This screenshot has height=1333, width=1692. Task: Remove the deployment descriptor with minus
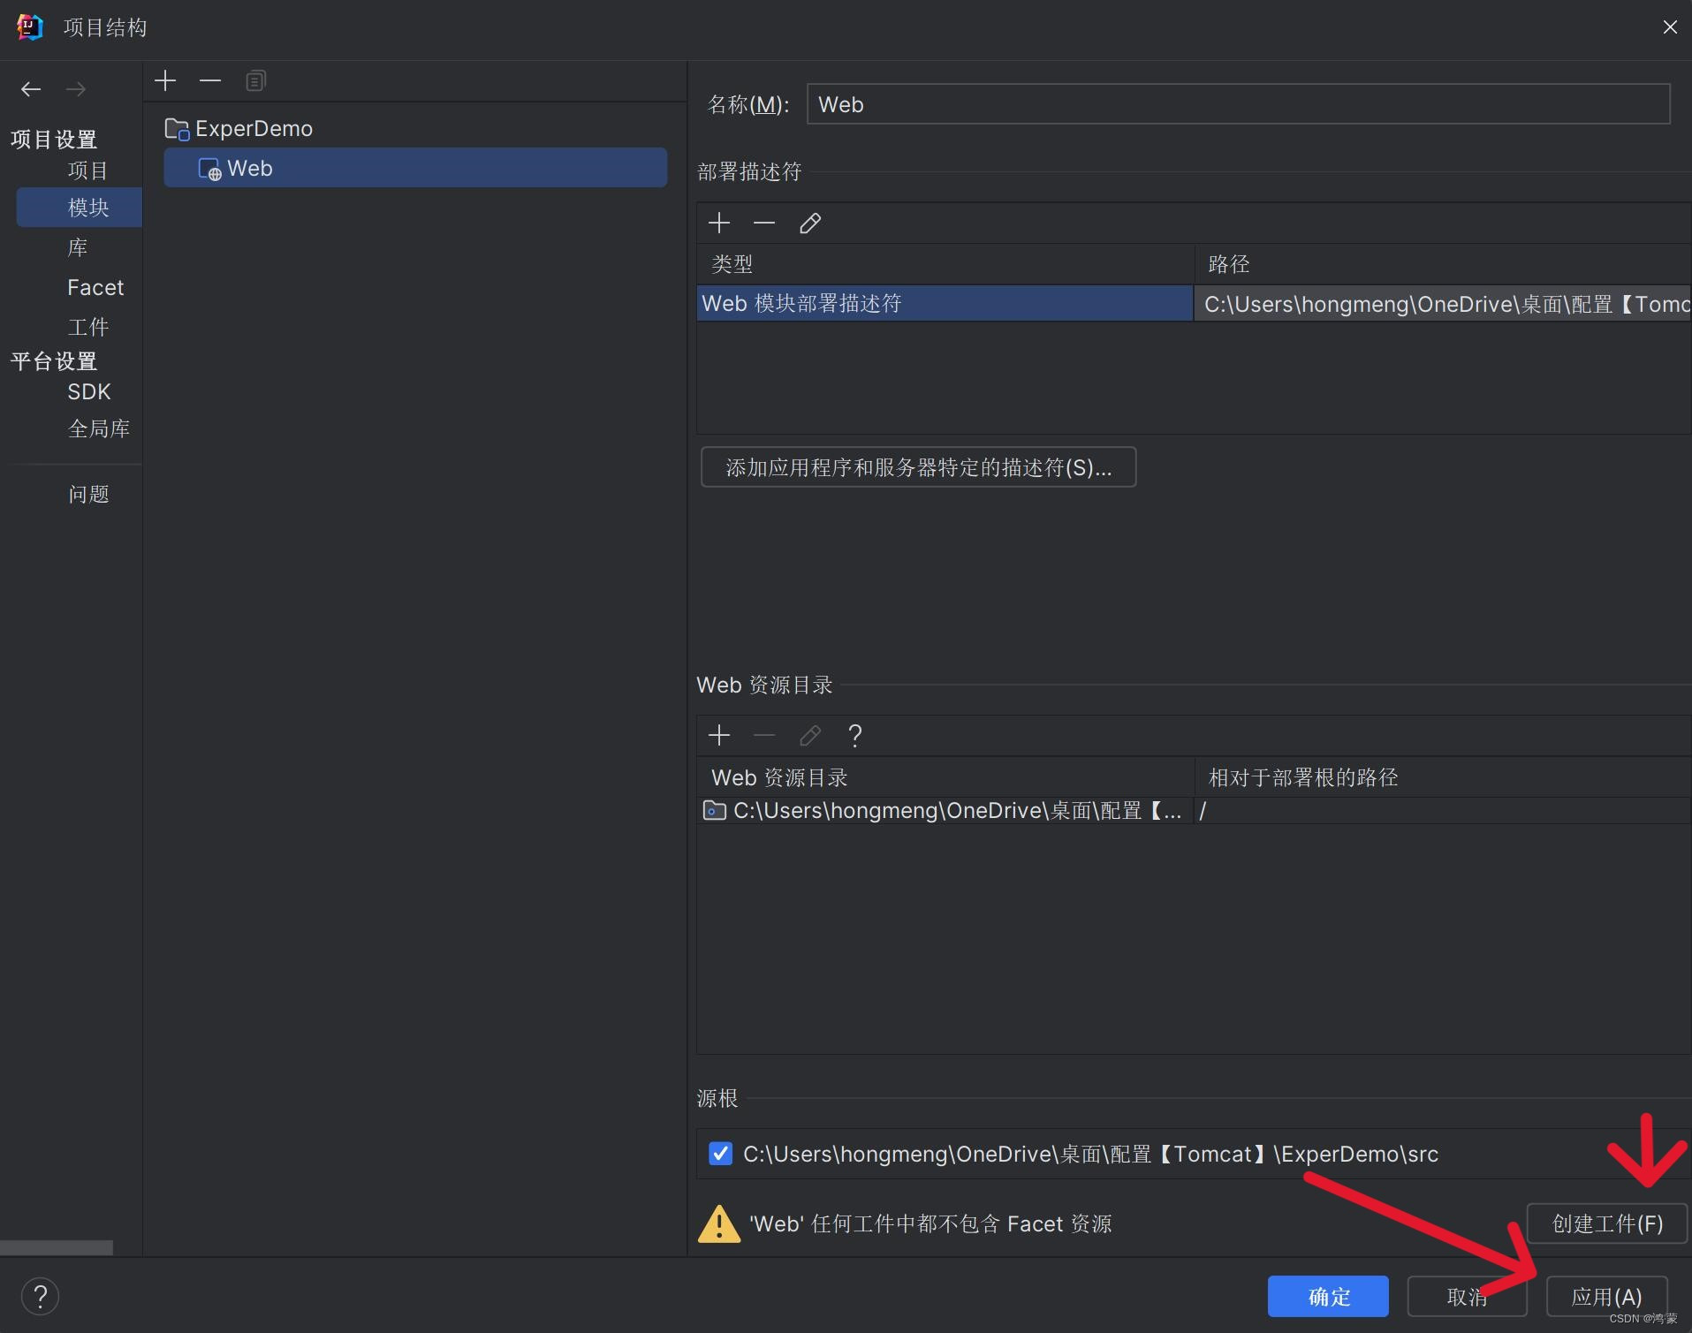tap(764, 223)
